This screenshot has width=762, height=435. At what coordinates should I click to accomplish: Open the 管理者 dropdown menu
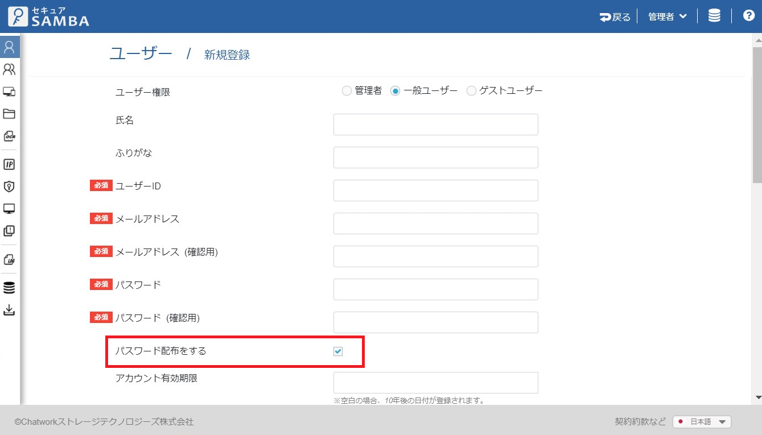(x=668, y=17)
